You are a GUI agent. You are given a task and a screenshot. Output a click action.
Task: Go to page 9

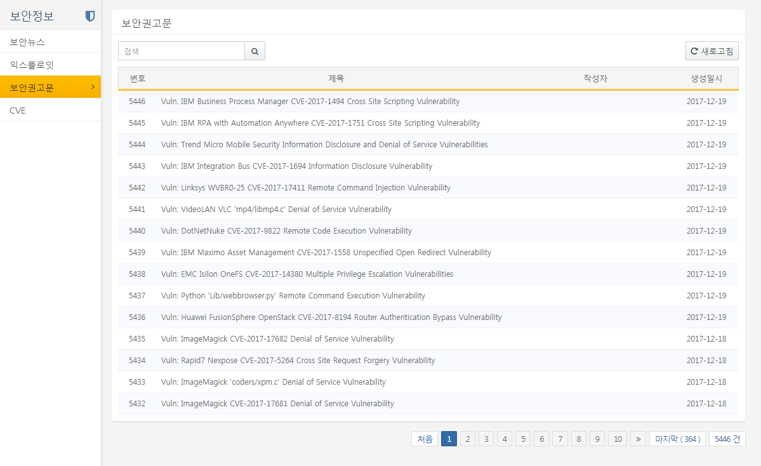[597, 439]
